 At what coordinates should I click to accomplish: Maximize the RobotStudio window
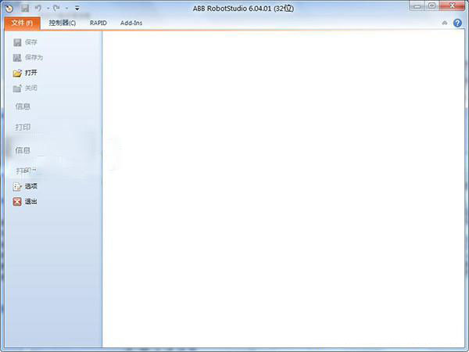coord(432,6)
